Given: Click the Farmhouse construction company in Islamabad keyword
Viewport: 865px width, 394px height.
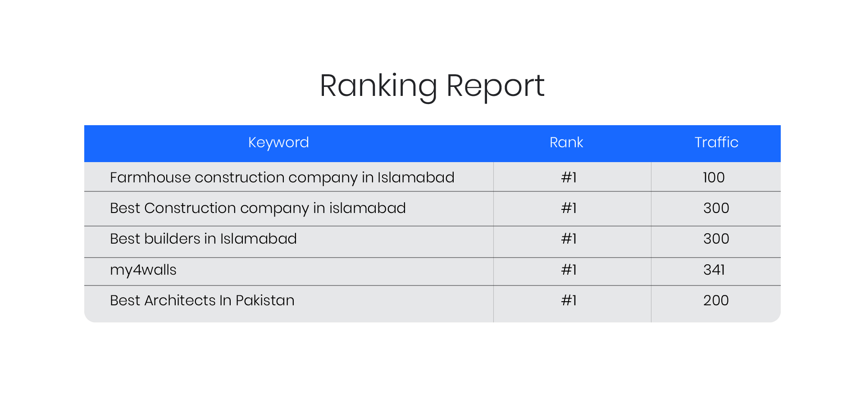Looking at the screenshot, I should 282,177.
